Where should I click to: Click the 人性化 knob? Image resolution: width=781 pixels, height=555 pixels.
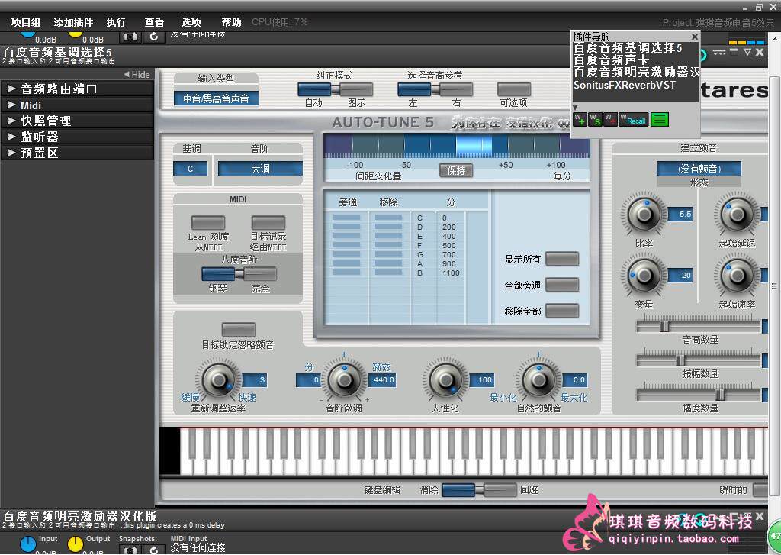coord(445,380)
